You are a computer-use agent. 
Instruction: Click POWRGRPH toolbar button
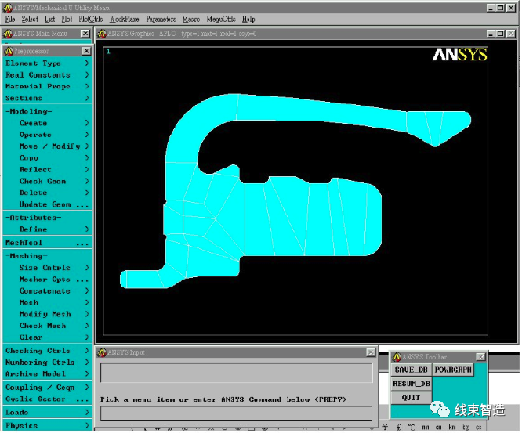tap(453, 370)
